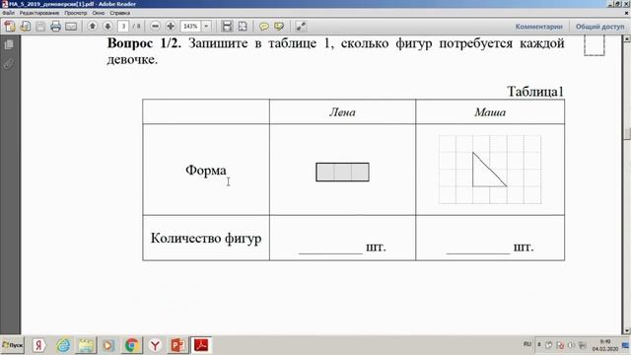Click the Маша column header
This screenshot has height=355, width=631.
[490, 111]
